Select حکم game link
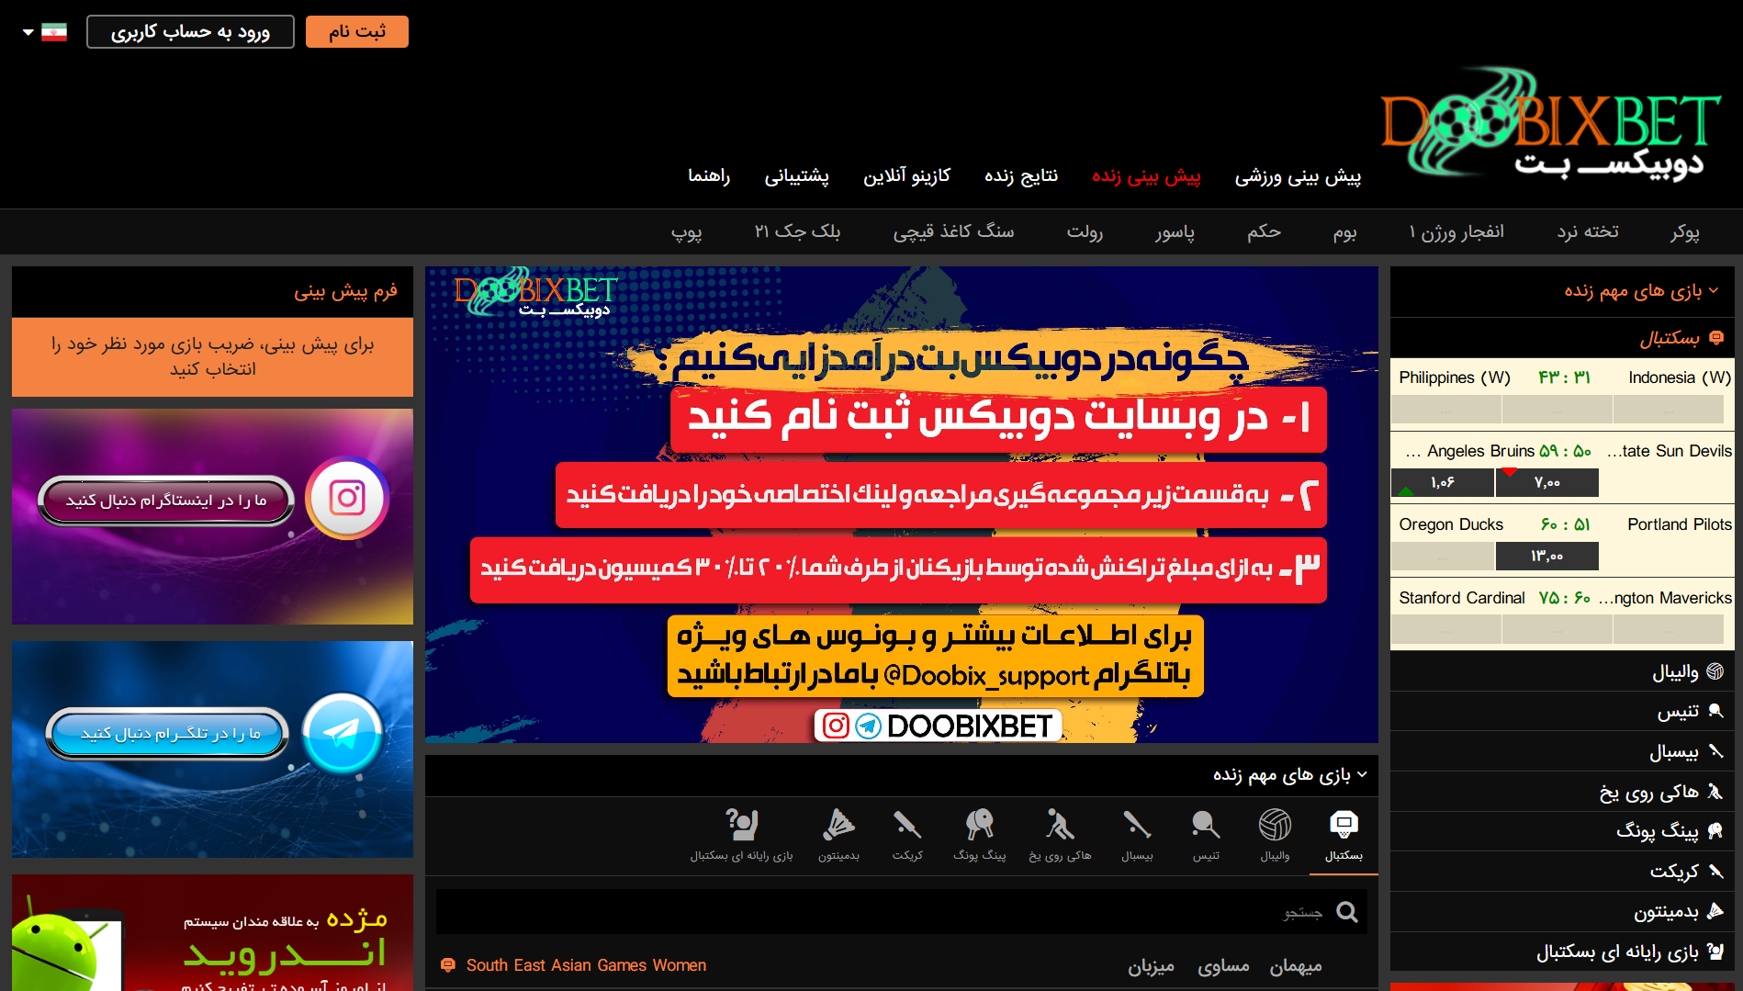The image size is (1743, 991). click(1264, 231)
